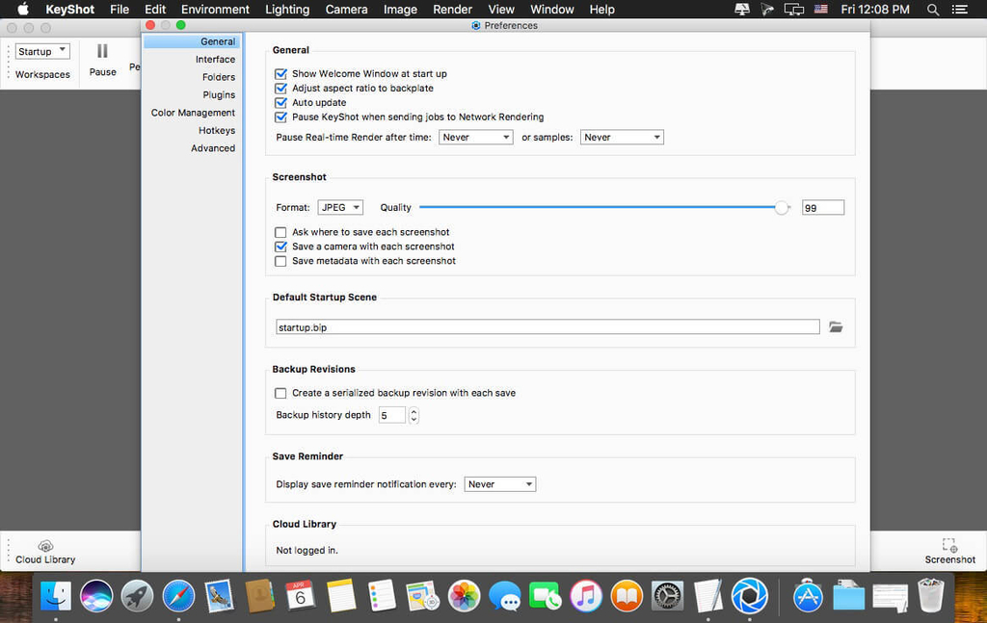The image size is (987, 623).
Task: Toggle Pause KeyShot when sending jobs checkbox
Action: [x=280, y=117]
